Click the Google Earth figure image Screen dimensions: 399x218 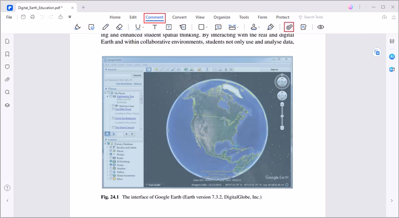(x=197, y=122)
